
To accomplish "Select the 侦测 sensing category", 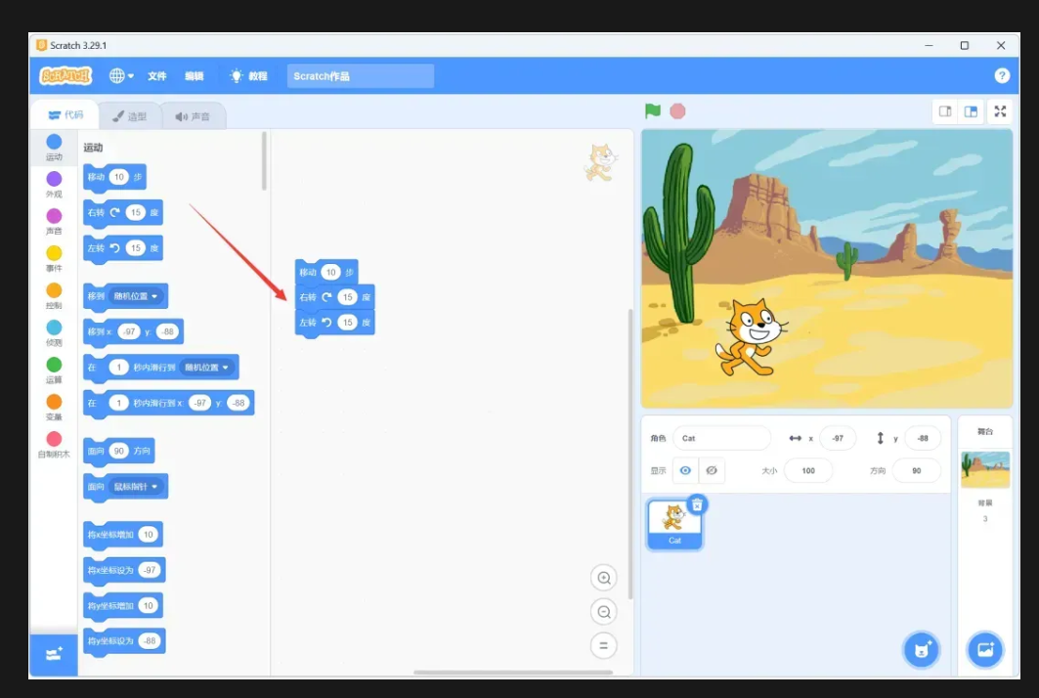I will 55,332.
